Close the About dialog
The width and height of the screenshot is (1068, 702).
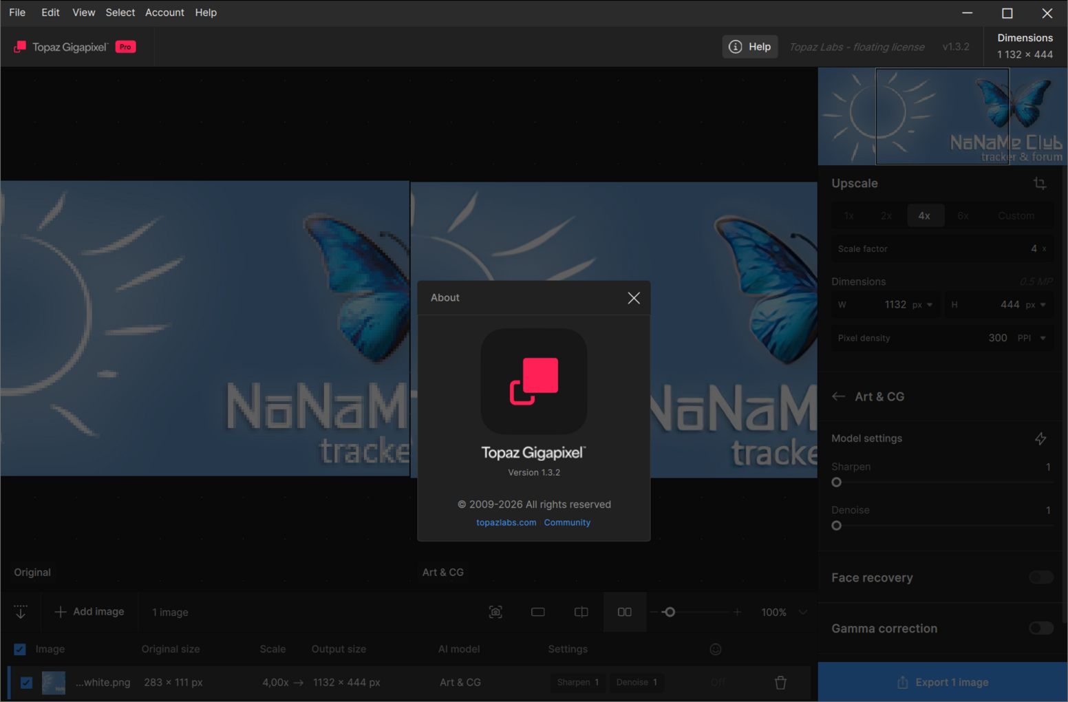(634, 298)
